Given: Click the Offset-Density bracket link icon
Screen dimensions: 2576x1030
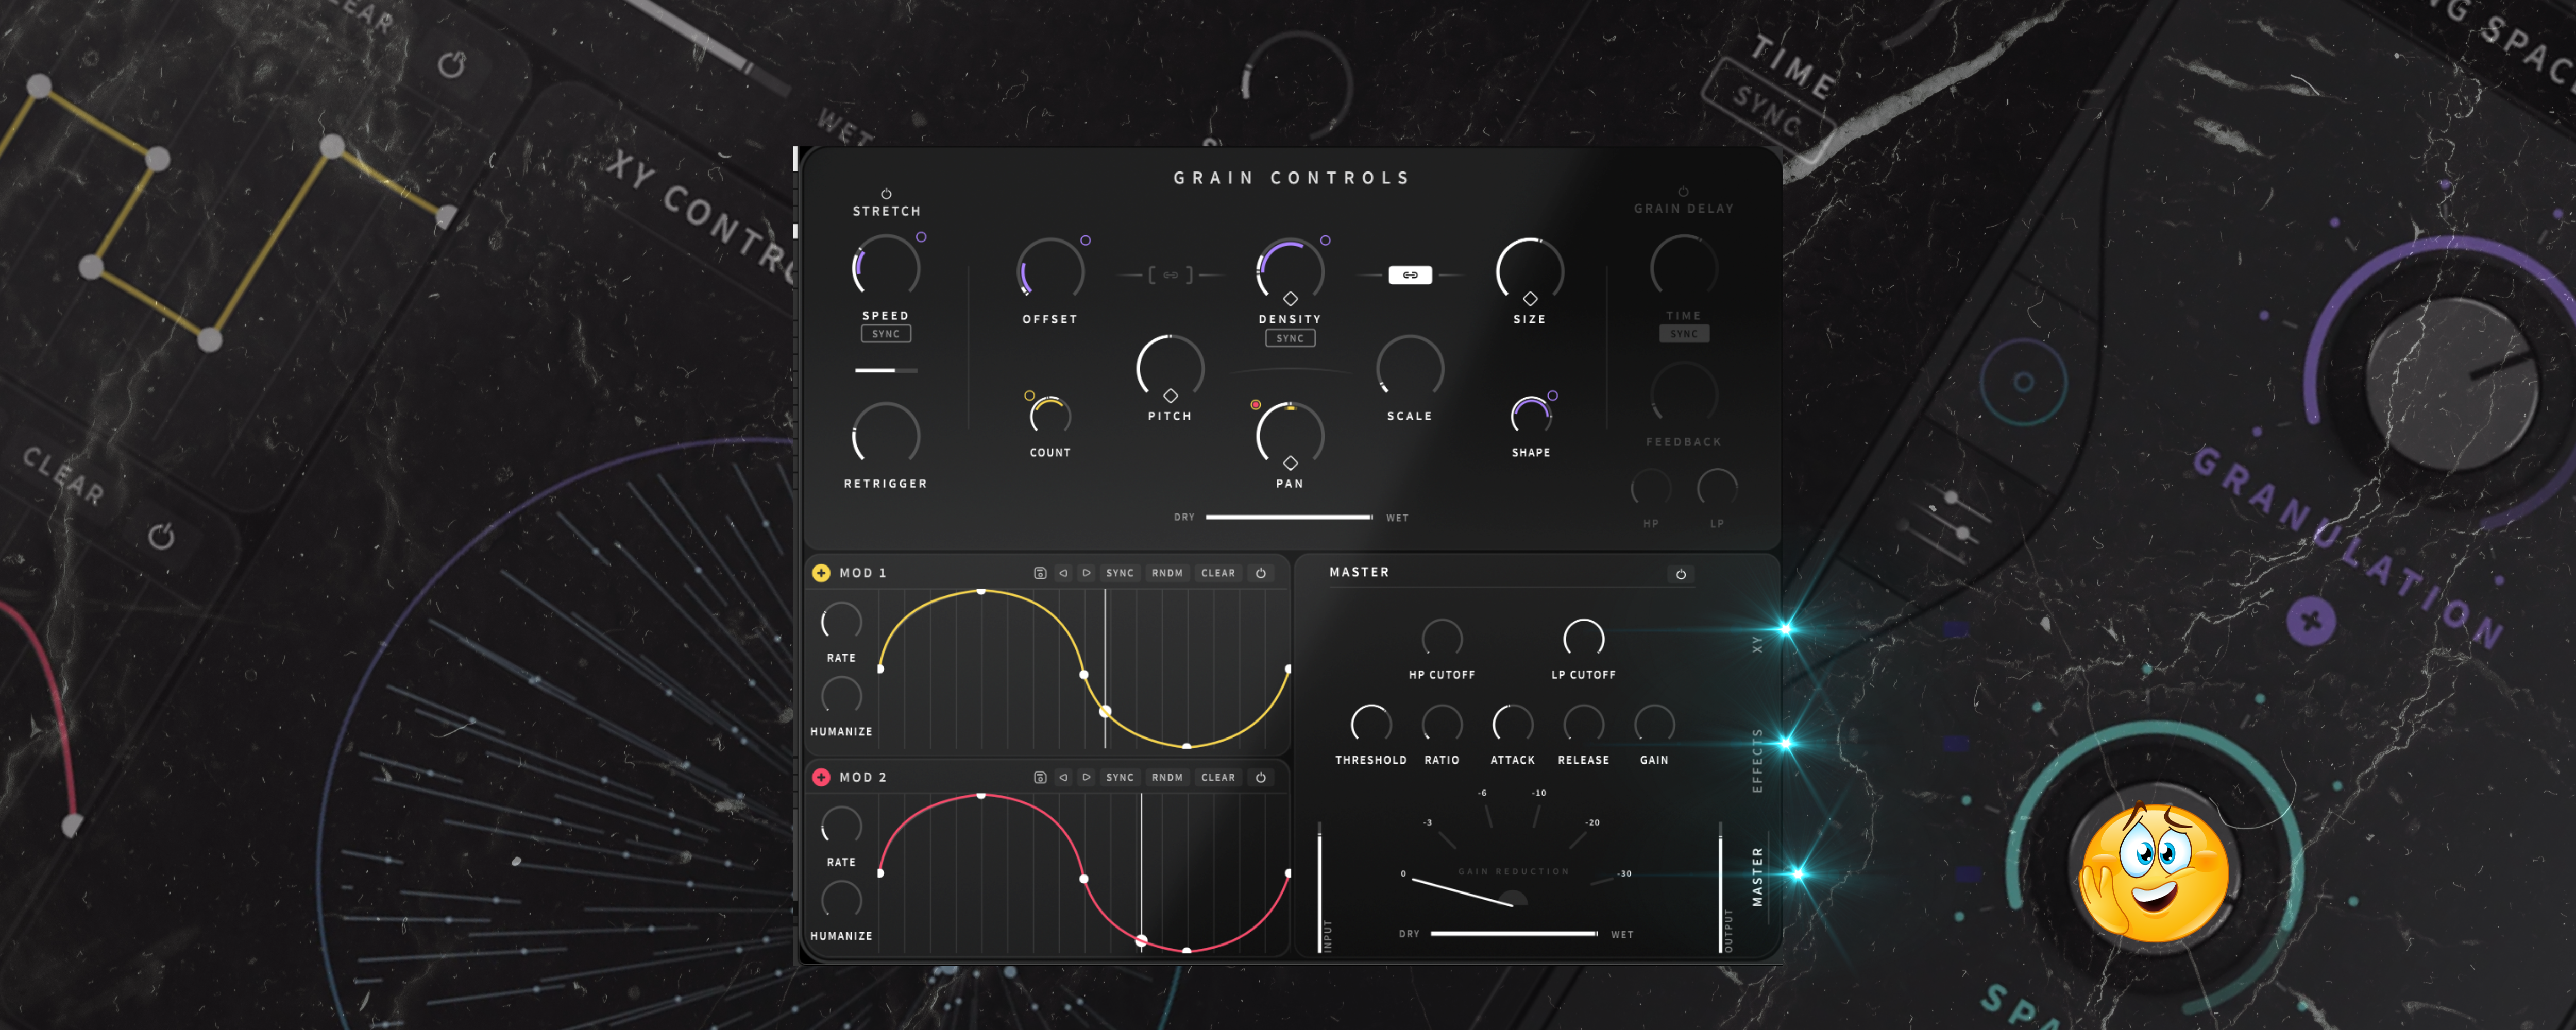Looking at the screenshot, I should tap(1170, 275).
